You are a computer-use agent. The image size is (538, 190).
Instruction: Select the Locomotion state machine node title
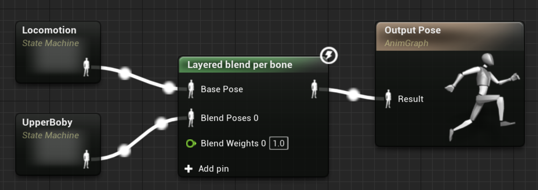(x=49, y=30)
